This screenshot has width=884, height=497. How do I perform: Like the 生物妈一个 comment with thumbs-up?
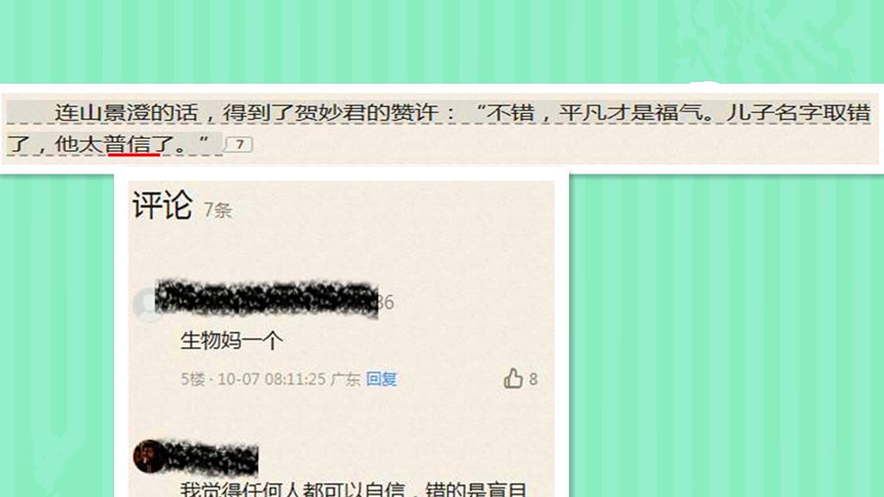coord(513,379)
